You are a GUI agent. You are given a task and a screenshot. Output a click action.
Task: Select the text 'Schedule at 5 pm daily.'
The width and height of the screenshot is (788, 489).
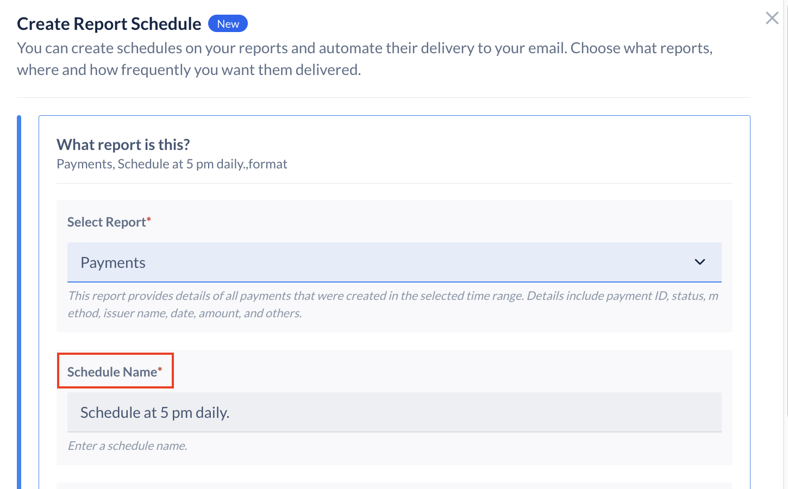[x=155, y=412]
